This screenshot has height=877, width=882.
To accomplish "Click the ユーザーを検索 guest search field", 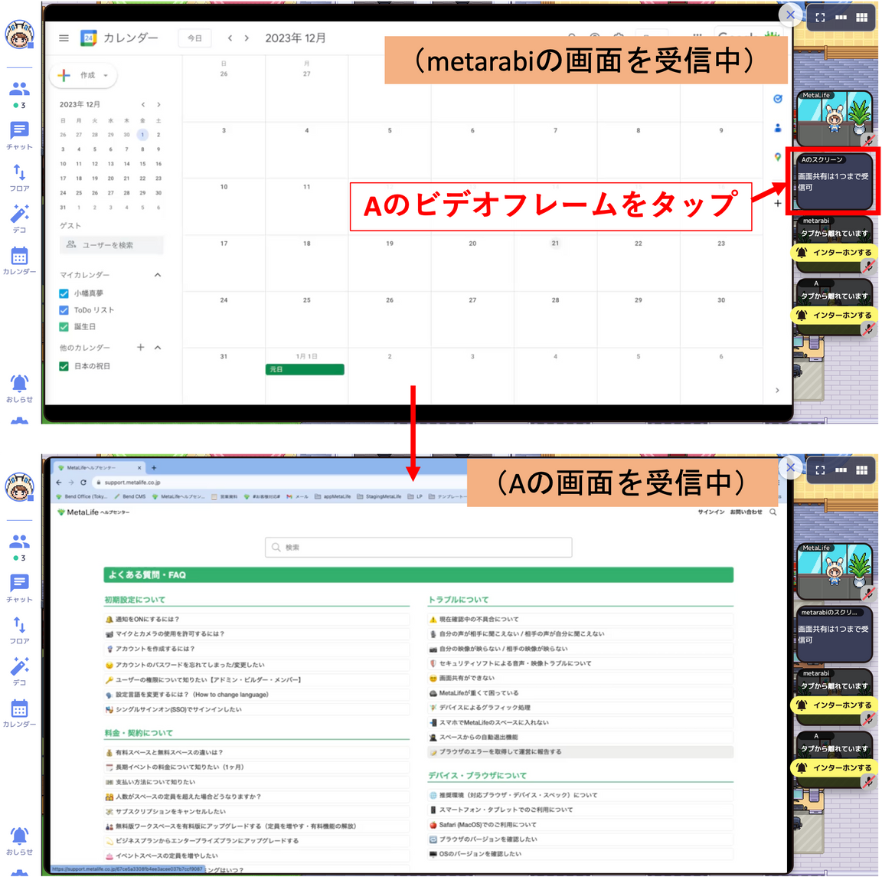I will [111, 245].
